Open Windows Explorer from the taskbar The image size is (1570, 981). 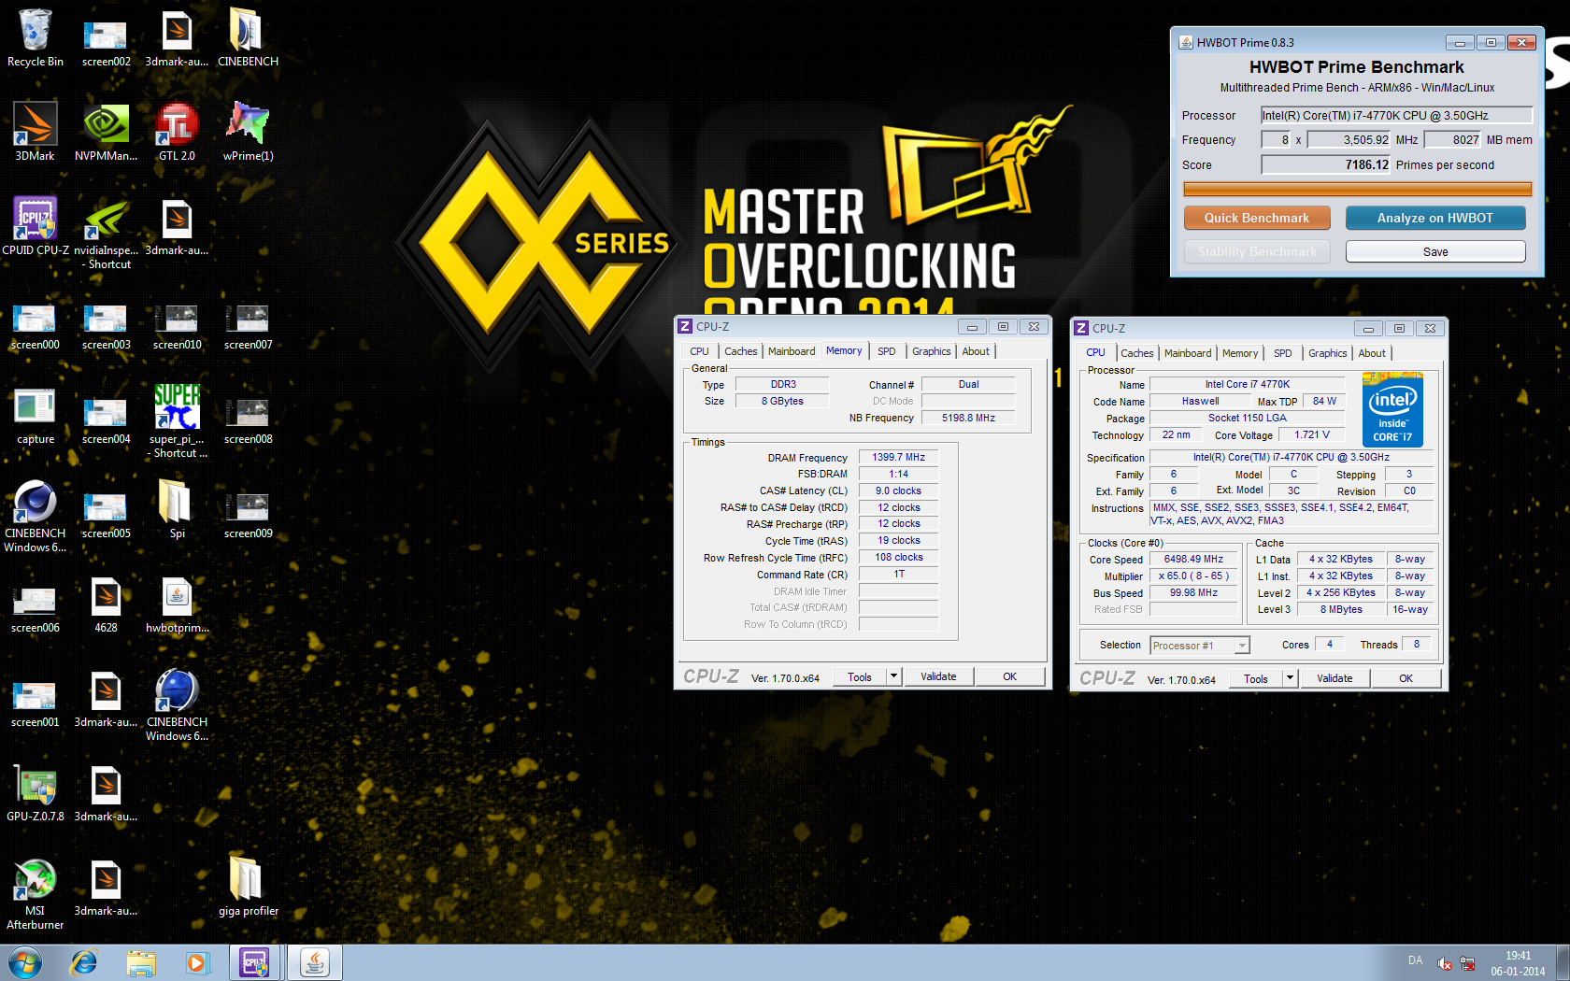pos(141,962)
